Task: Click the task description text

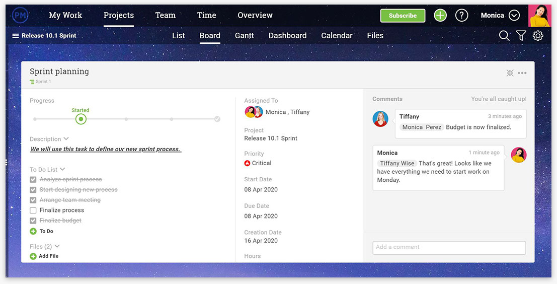Action: (106, 149)
